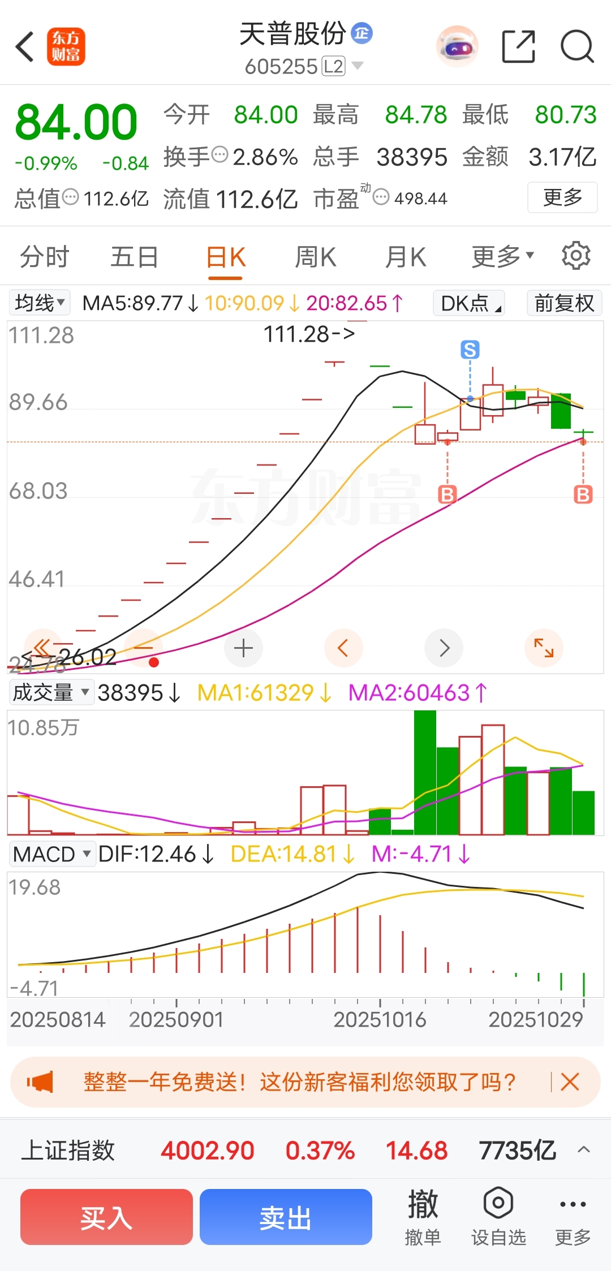Tap the info icon beside 换手
611x1271 pixels.
(x=220, y=154)
